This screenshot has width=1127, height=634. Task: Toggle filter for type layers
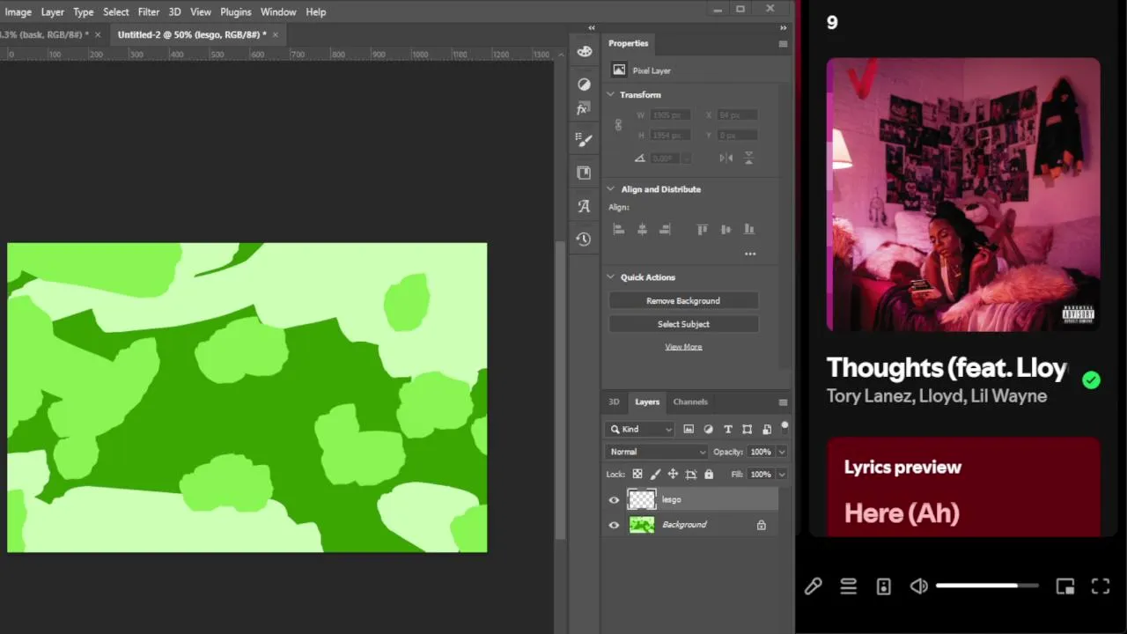(x=728, y=429)
